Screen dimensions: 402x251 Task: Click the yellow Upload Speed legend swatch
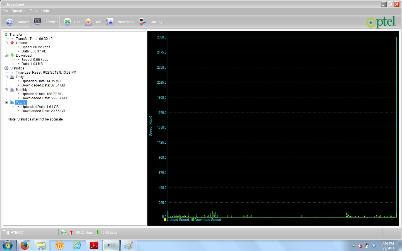click(165, 220)
